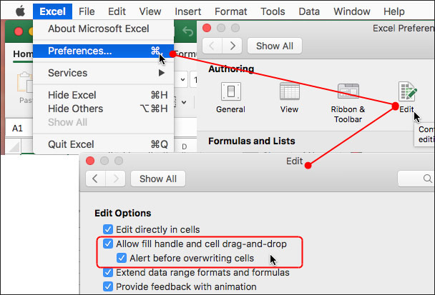Image resolution: width=435 pixels, height=295 pixels.
Task: Open the Apple menu
Action: tap(20, 11)
